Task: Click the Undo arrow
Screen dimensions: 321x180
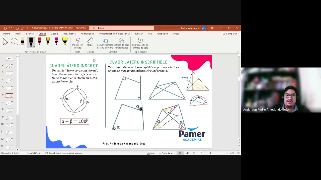Action: pyautogui.click(x=10, y=28)
